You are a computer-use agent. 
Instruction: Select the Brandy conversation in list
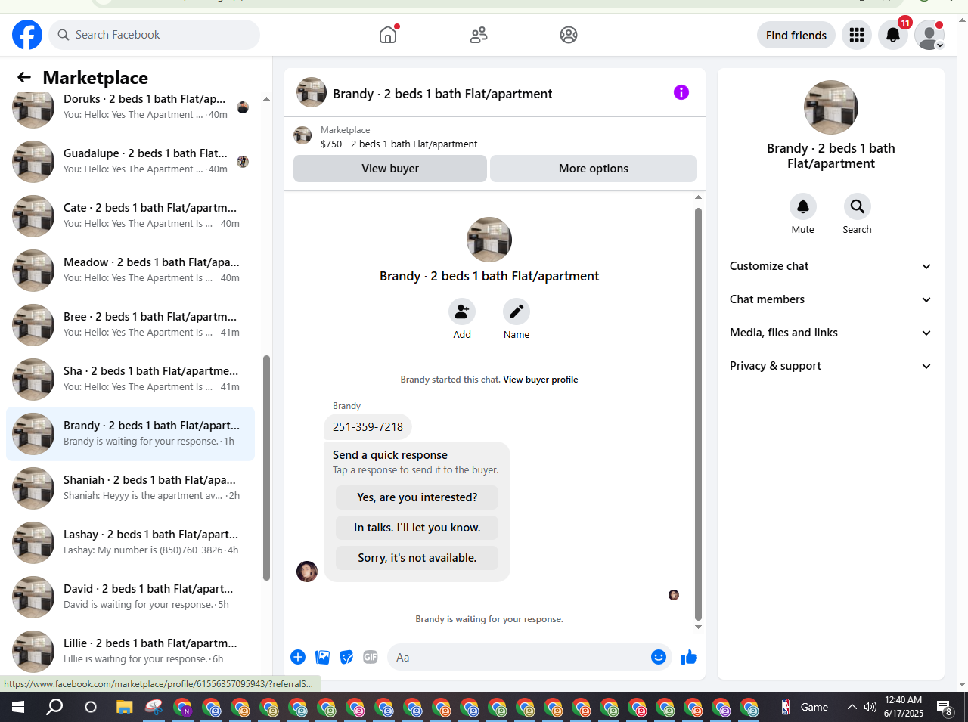[x=130, y=434]
